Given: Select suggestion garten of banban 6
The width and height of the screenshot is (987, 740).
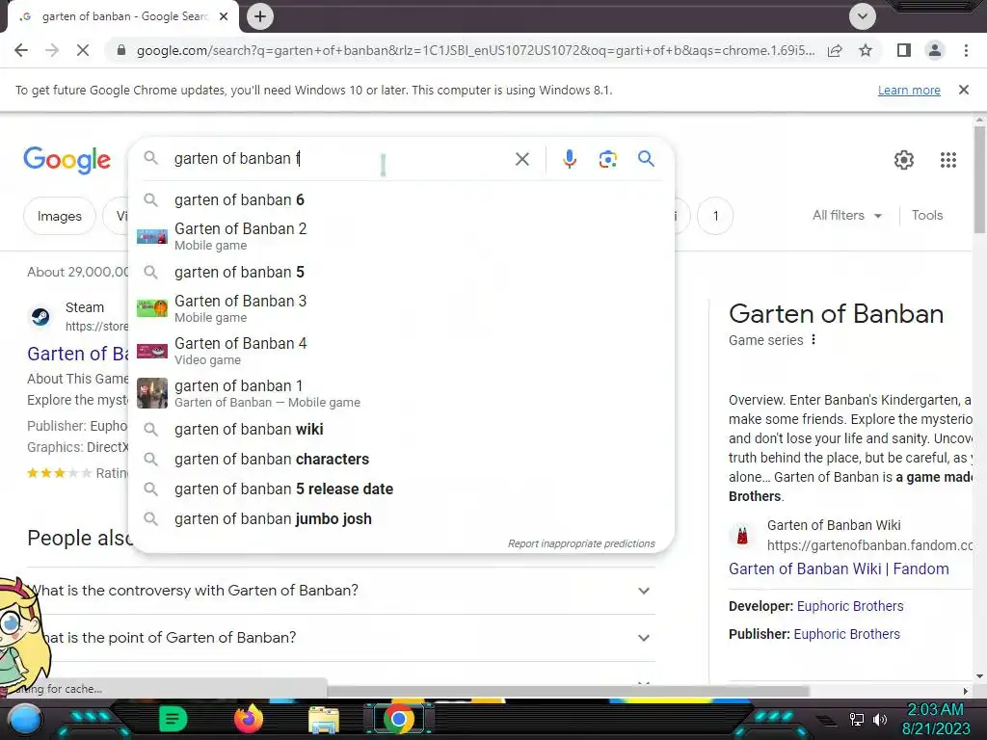Looking at the screenshot, I should [x=401, y=199].
